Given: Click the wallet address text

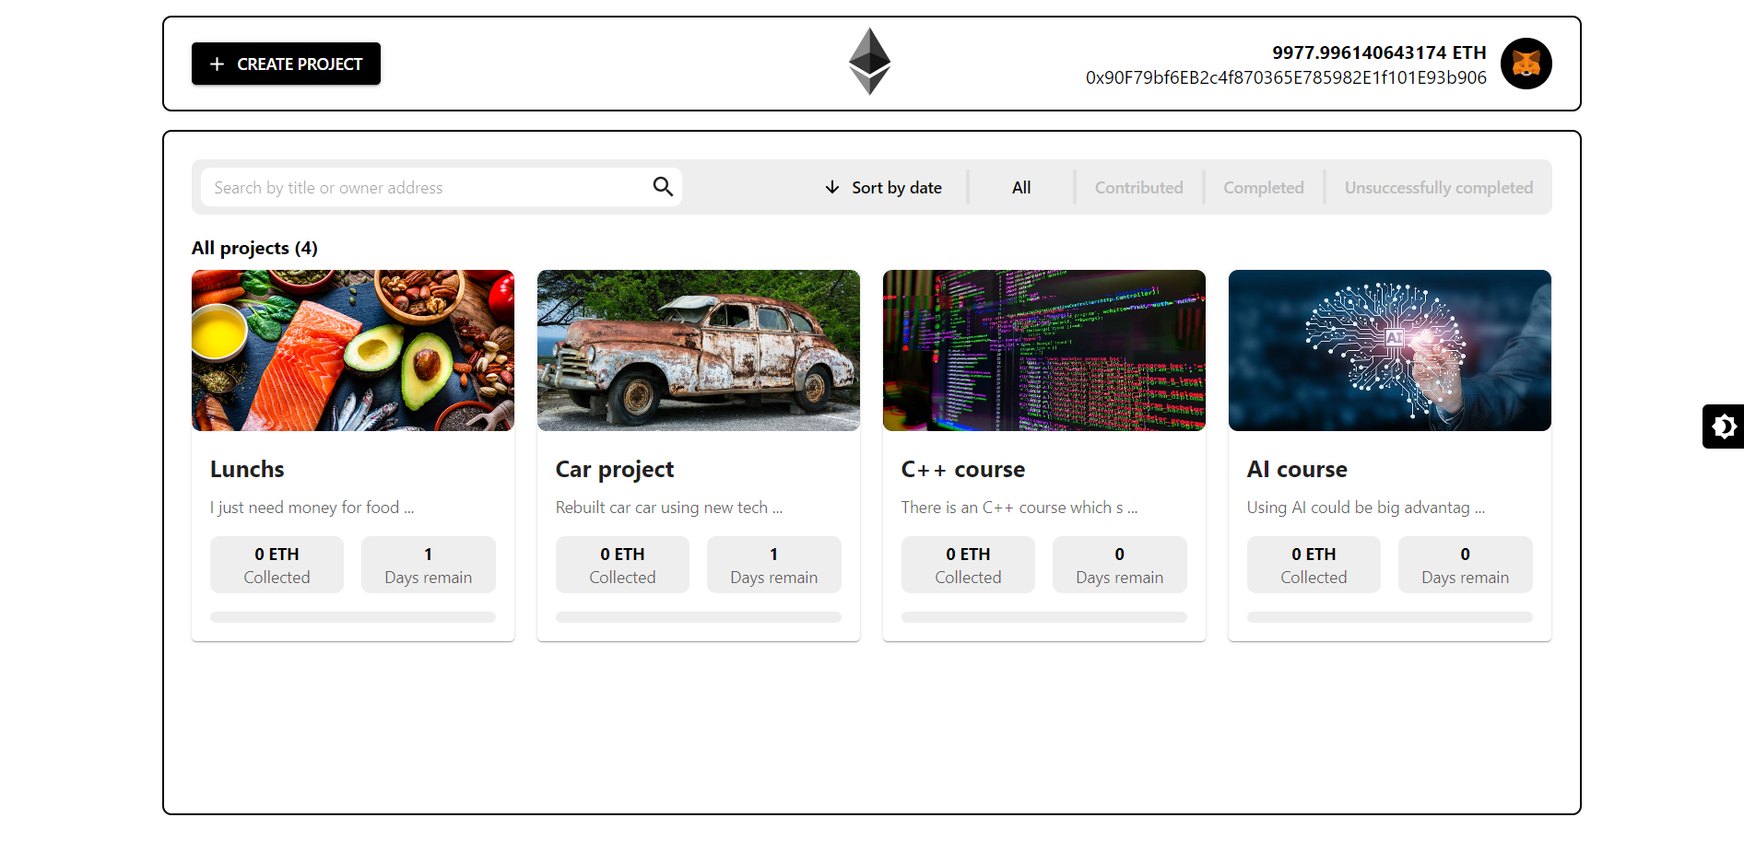Looking at the screenshot, I should (1286, 78).
